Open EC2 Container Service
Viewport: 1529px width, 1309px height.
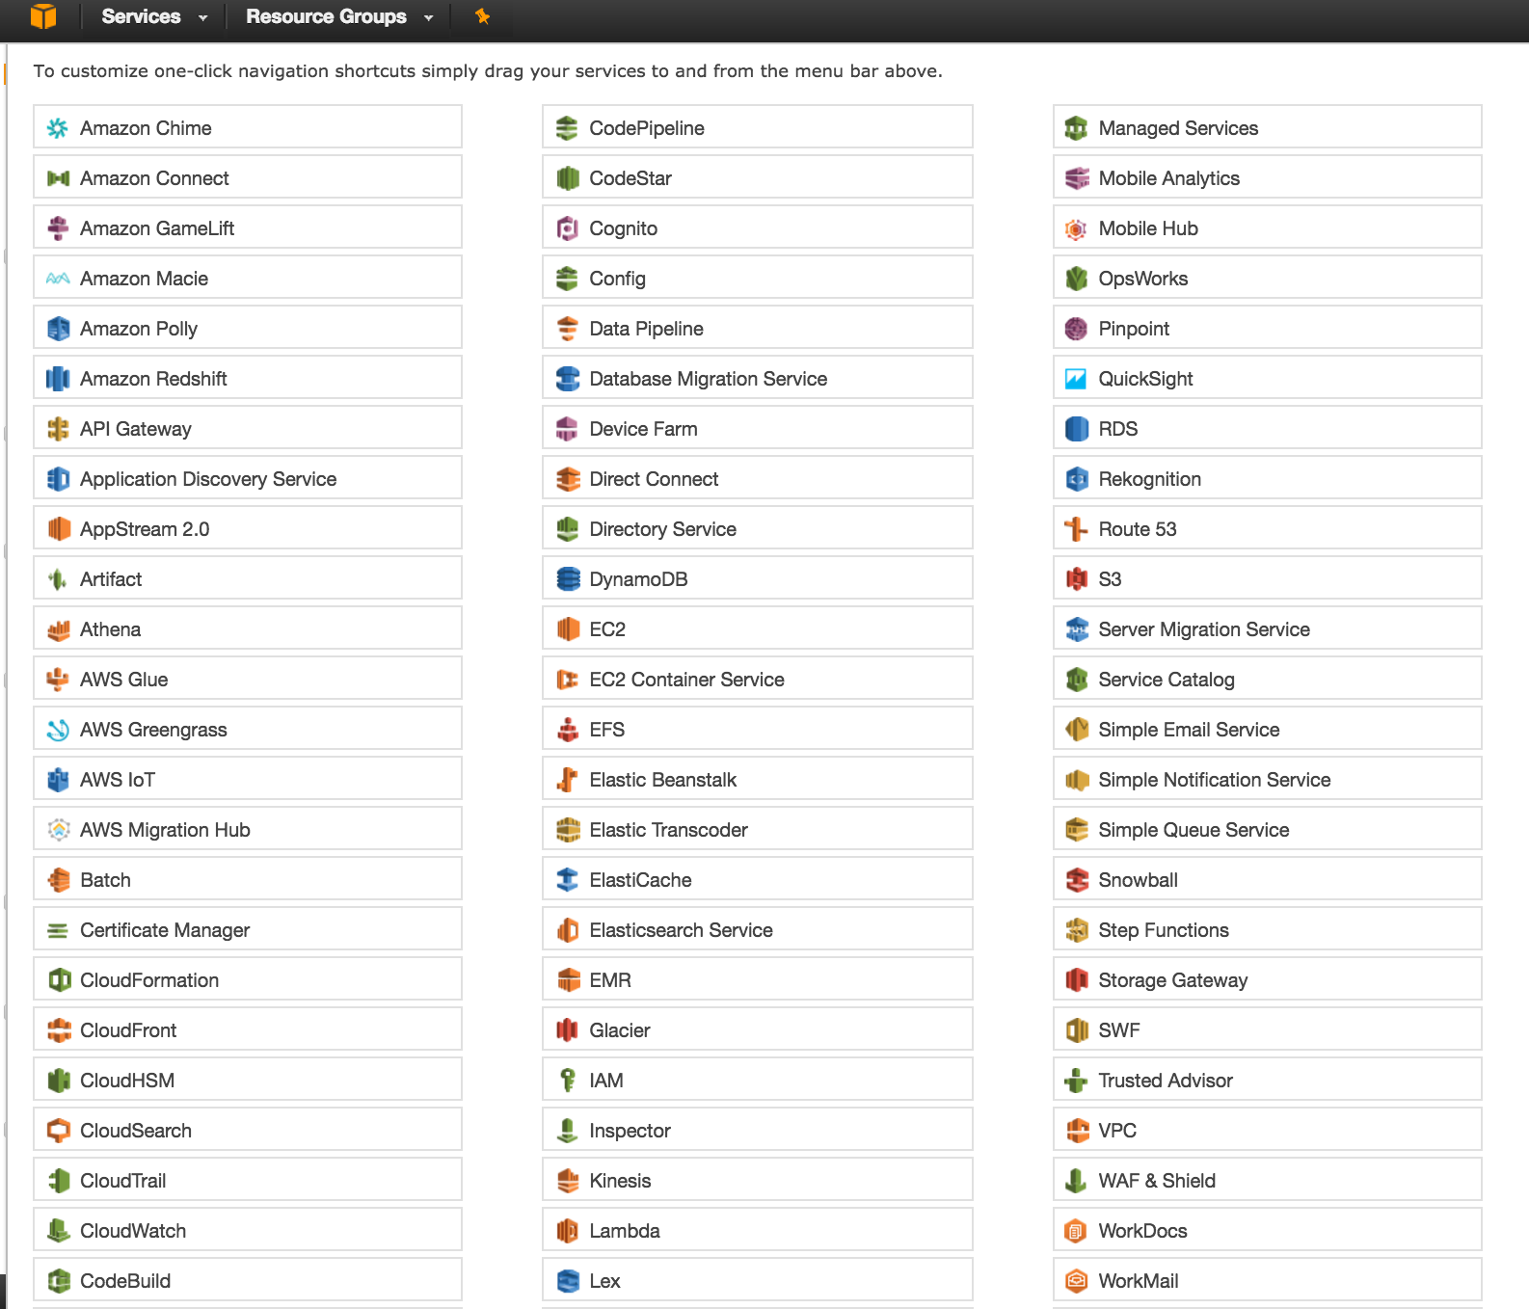(x=758, y=678)
